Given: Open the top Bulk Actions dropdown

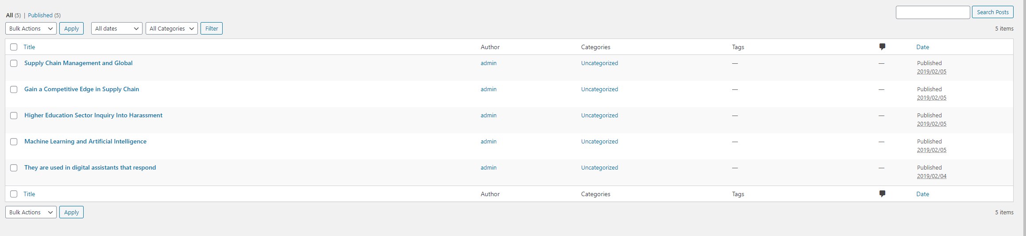Looking at the screenshot, I should (x=31, y=28).
